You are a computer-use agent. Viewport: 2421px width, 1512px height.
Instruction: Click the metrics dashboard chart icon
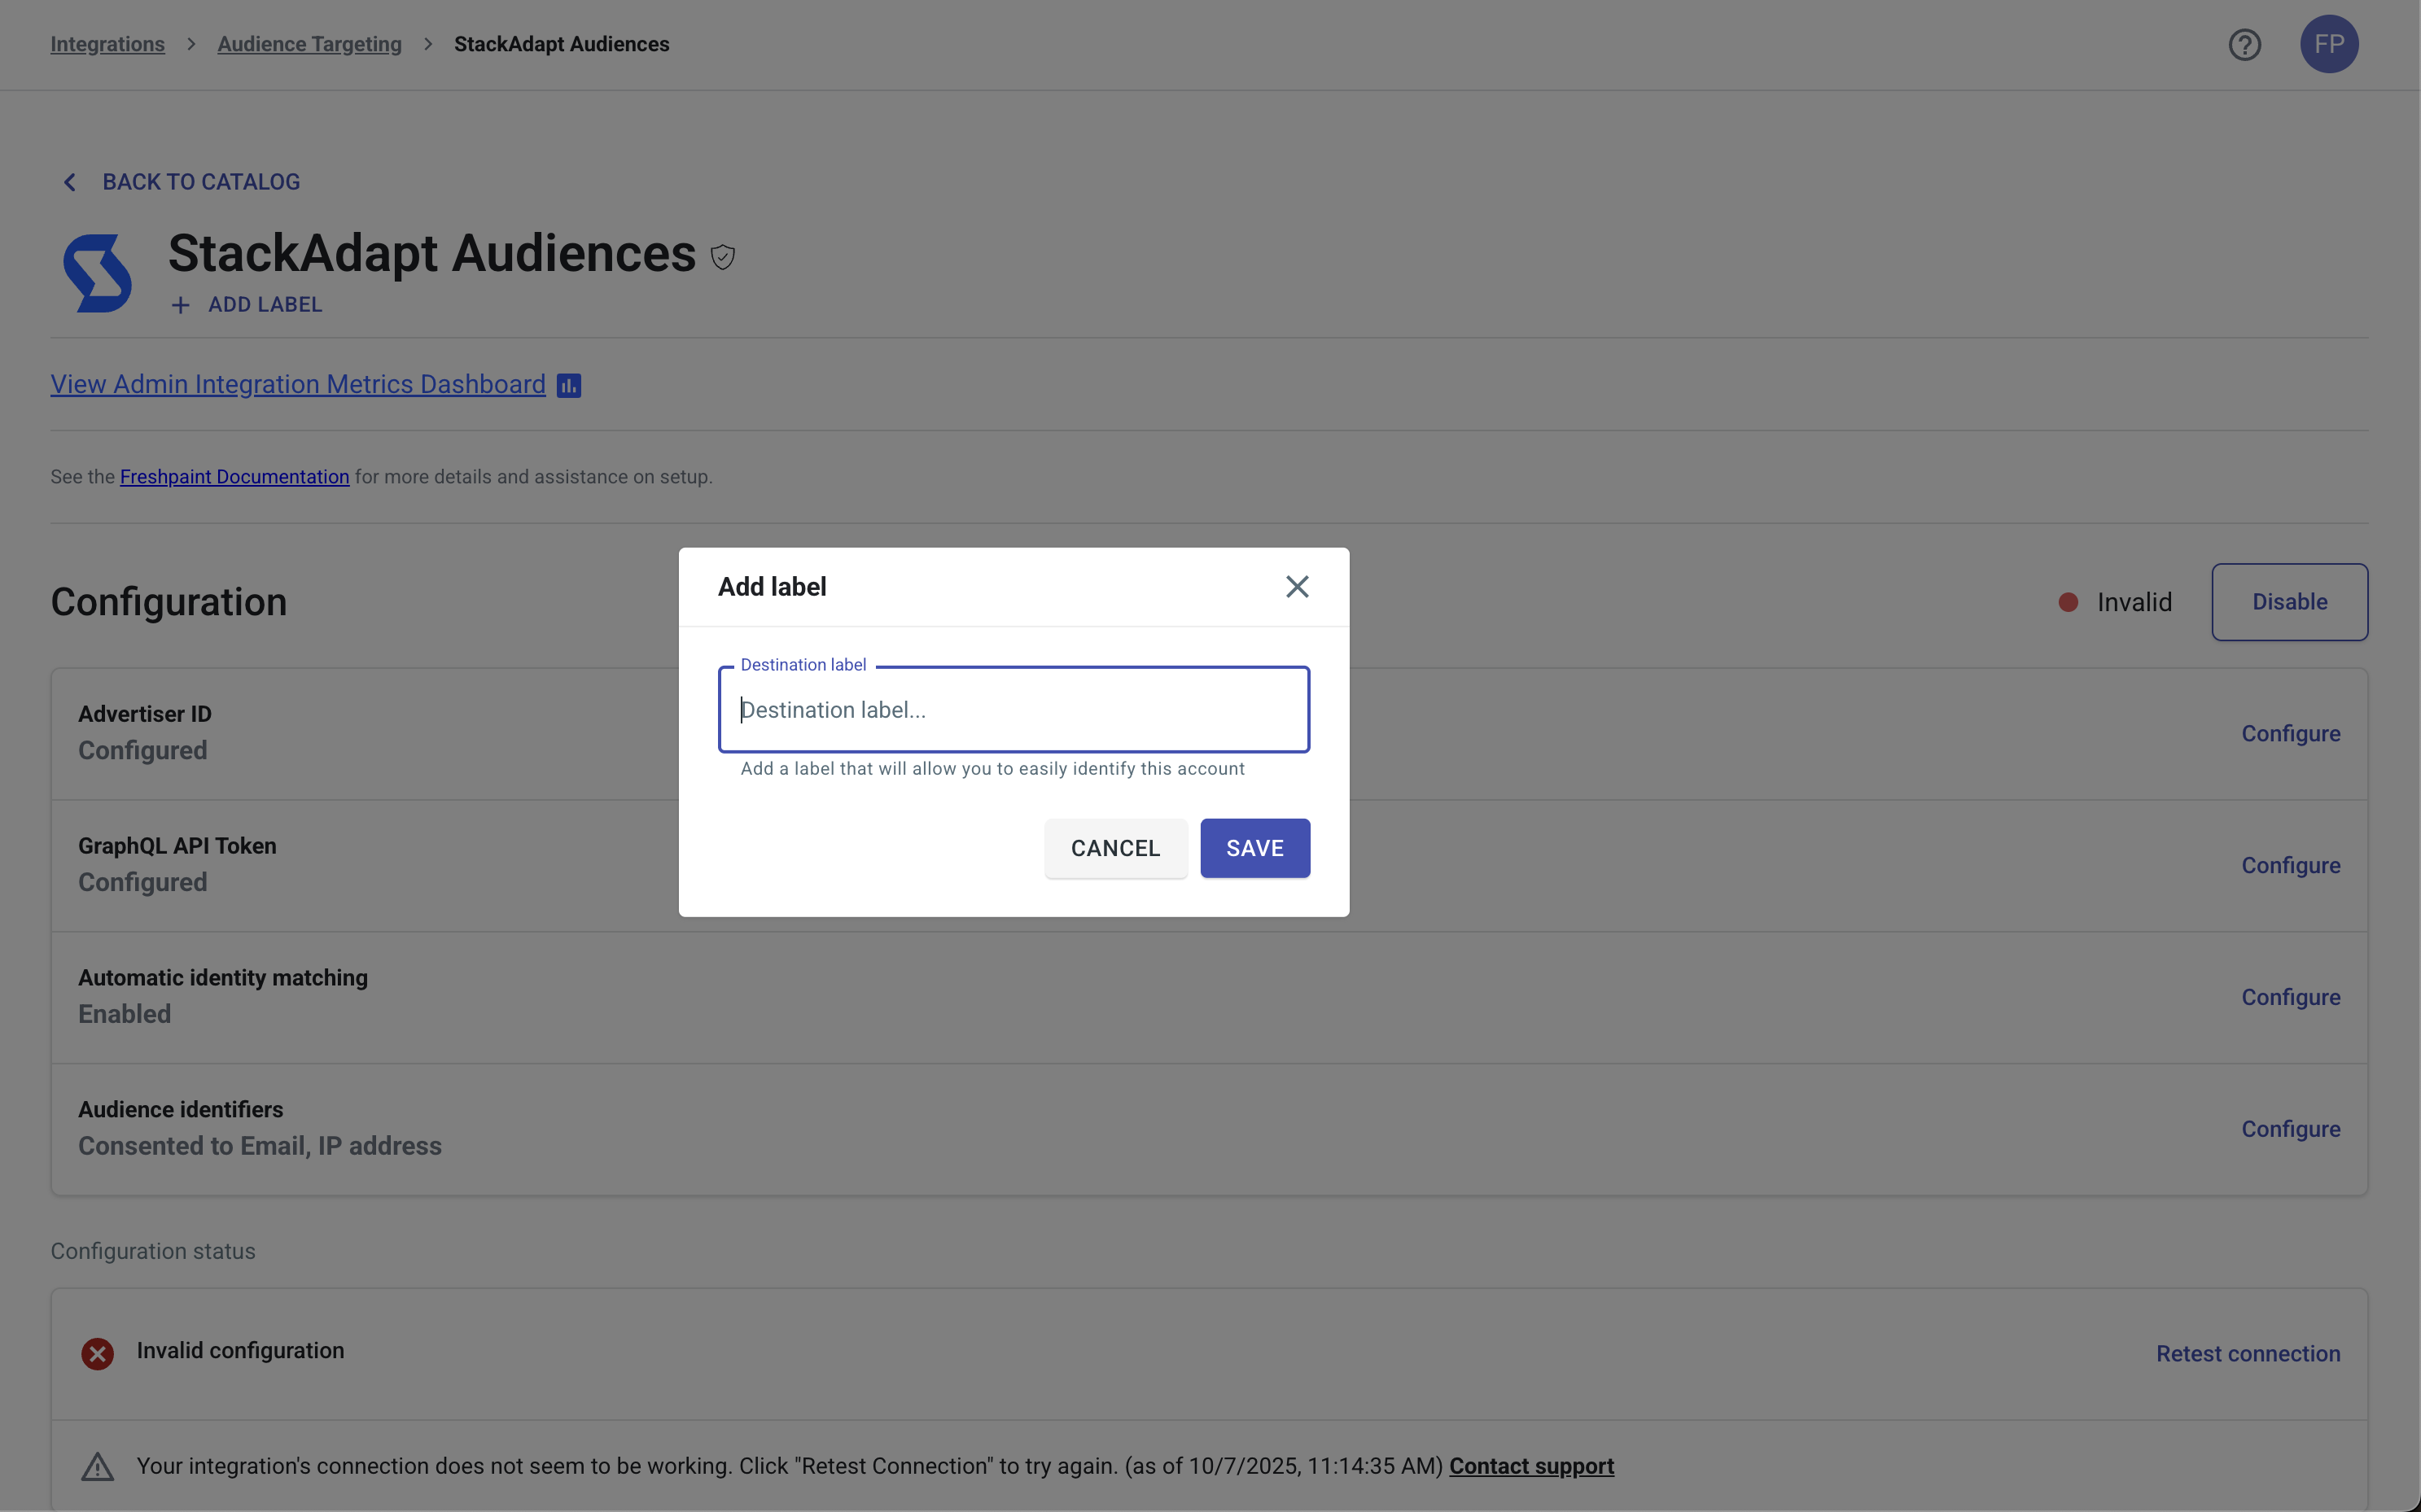(x=568, y=386)
